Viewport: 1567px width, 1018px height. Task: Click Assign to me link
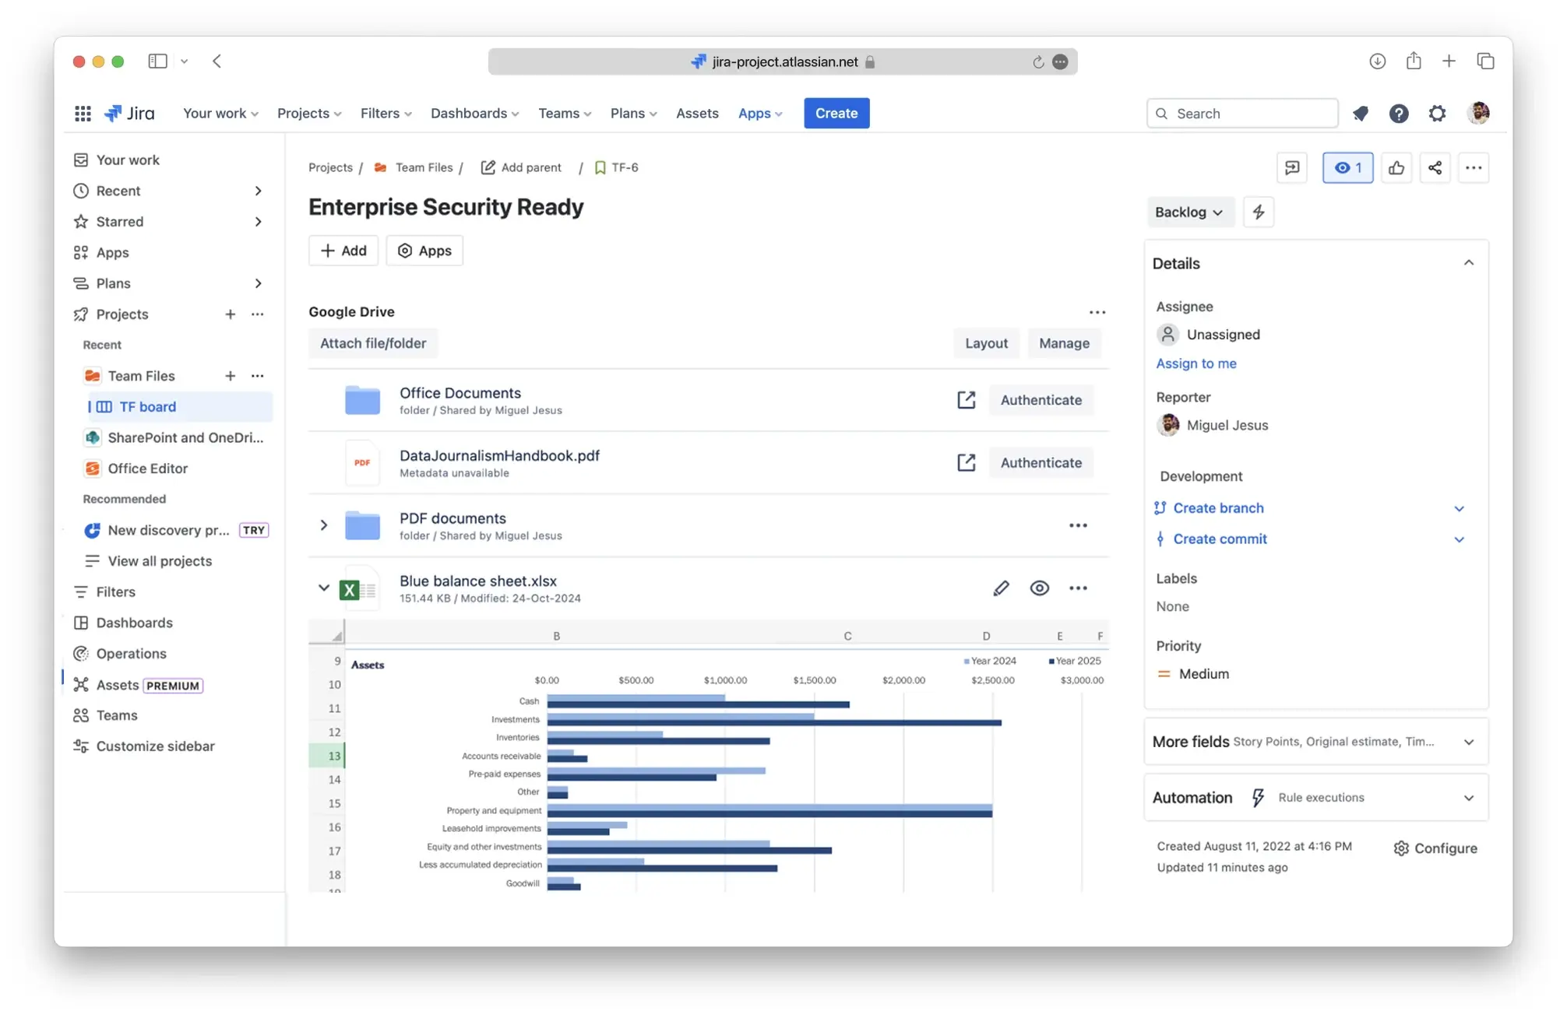[x=1195, y=363]
